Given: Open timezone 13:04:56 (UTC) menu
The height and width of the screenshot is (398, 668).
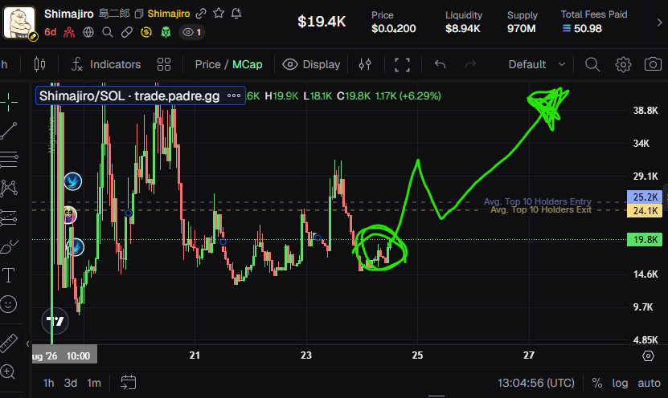Looking at the screenshot, I should pos(536,383).
